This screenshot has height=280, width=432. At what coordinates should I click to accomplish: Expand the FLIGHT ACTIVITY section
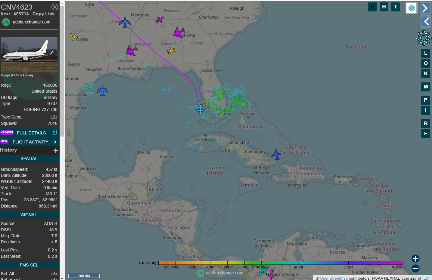point(30,142)
